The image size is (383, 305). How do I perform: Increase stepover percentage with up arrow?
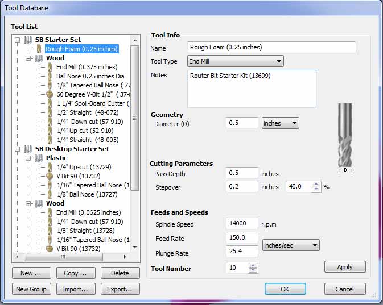[x=316, y=184]
